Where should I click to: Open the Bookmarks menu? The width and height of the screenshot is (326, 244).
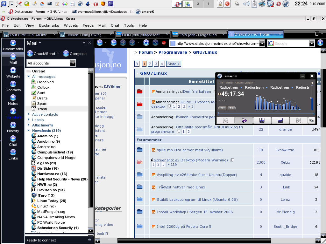(49, 25)
